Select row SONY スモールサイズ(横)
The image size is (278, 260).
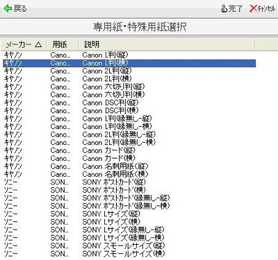pos(129,254)
